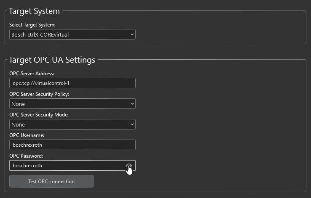Click chevron arrow on Bosch ctrlX COREvirtual box

click(x=132, y=34)
